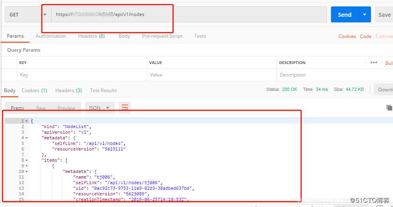Screen dimensions: 393x207
Task: Click the Download button
Action: click(x=384, y=89)
